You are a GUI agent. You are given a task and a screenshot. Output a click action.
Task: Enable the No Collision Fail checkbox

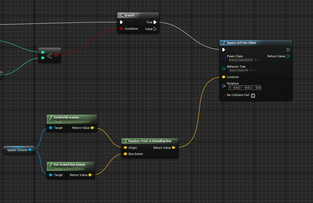tap(253, 95)
